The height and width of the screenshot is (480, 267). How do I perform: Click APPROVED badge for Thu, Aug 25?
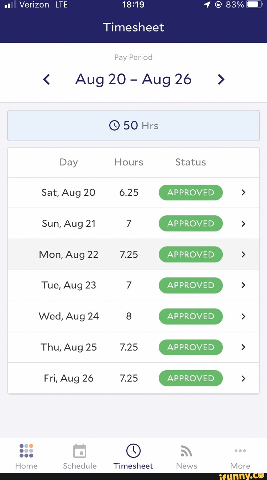[x=190, y=347]
